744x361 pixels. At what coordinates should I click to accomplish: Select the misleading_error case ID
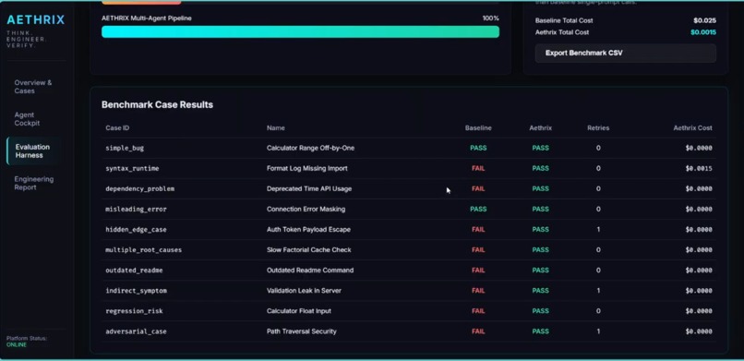[x=136, y=210]
